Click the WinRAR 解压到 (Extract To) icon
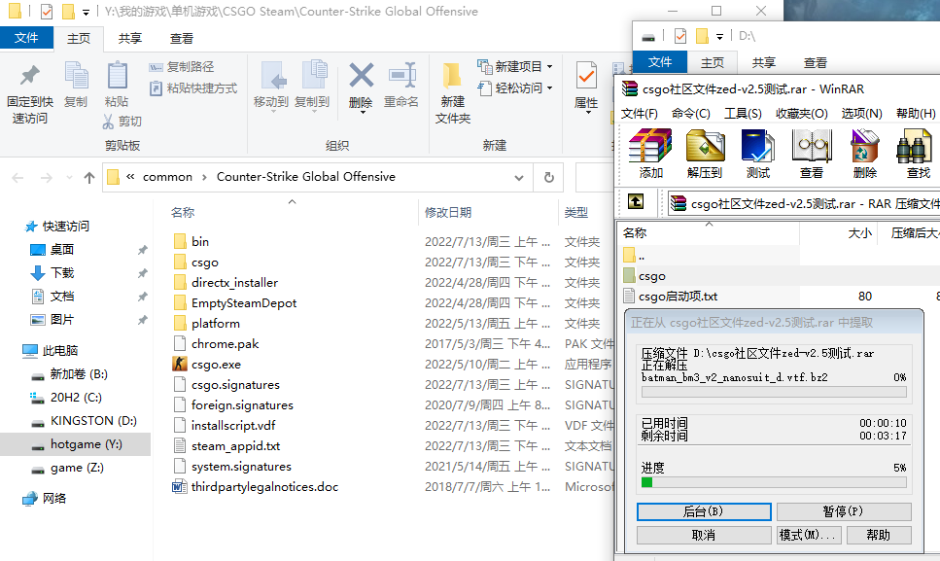 coord(705,154)
